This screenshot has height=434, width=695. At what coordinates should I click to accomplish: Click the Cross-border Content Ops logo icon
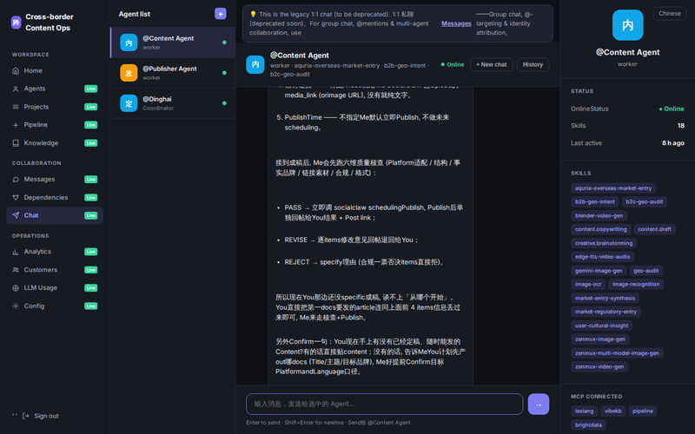tap(16, 23)
